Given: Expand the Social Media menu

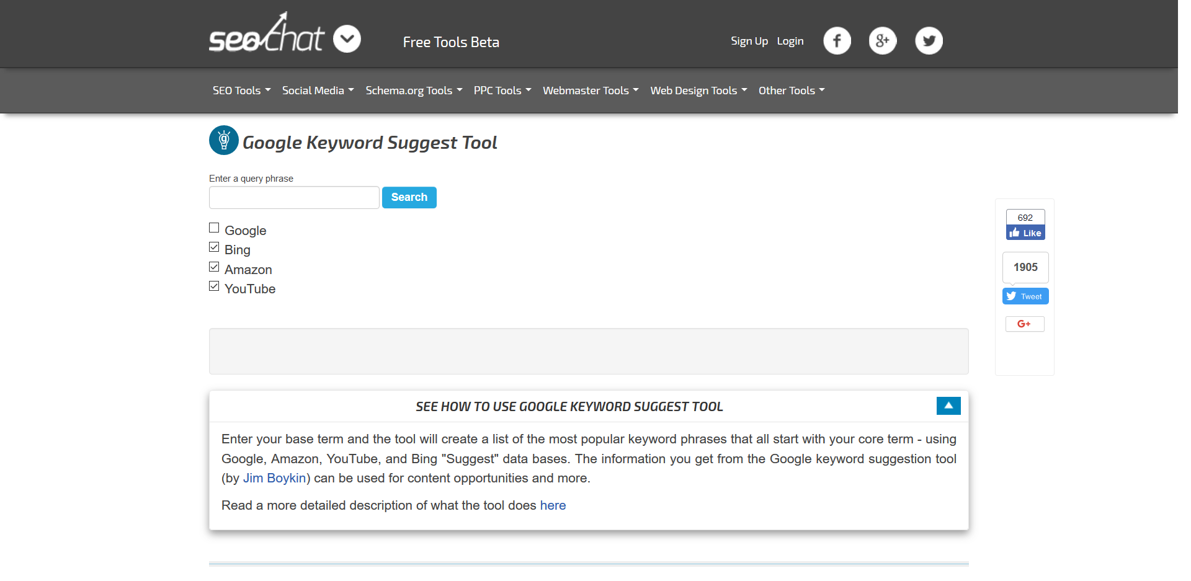Looking at the screenshot, I should (x=318, y=91).
